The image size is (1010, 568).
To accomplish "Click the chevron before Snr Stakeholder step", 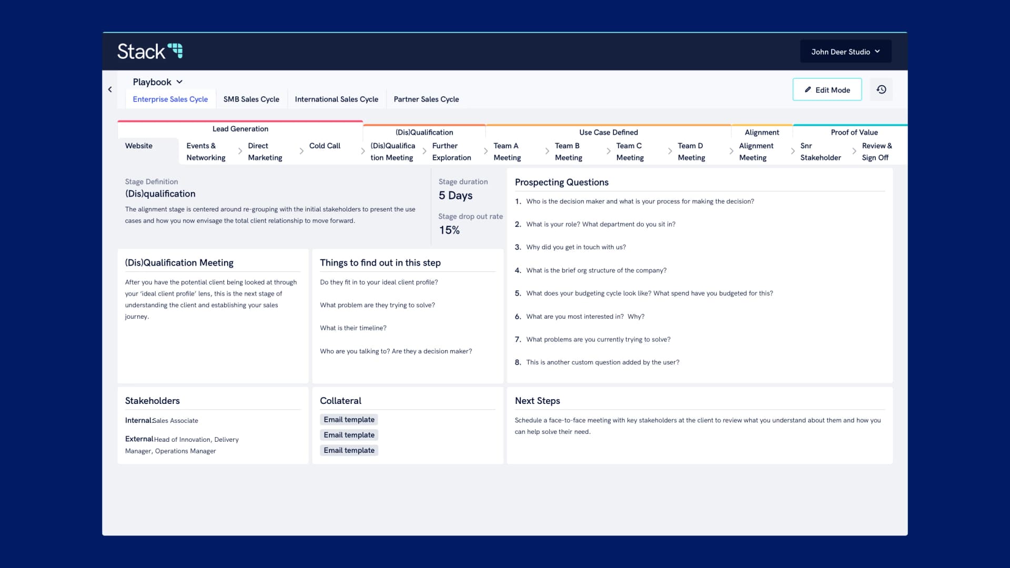I will click(793, 151).
